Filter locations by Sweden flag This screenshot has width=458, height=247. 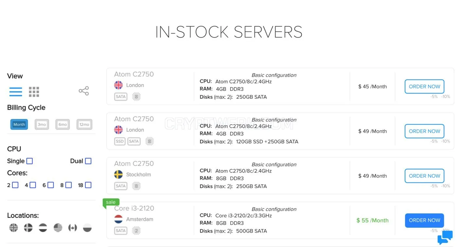click(x=28, y=227)
